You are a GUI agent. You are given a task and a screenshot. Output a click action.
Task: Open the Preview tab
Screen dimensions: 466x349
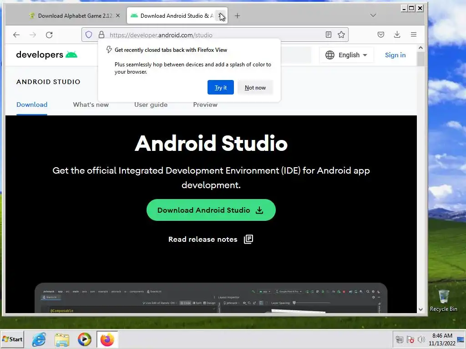205,105
